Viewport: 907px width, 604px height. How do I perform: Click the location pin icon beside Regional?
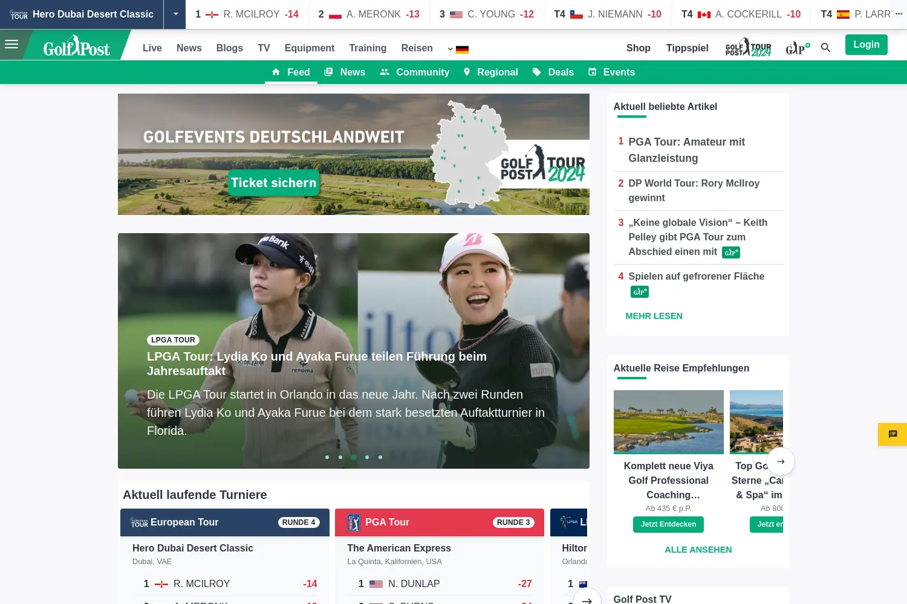pyautogui.click(x=467, y=72)
